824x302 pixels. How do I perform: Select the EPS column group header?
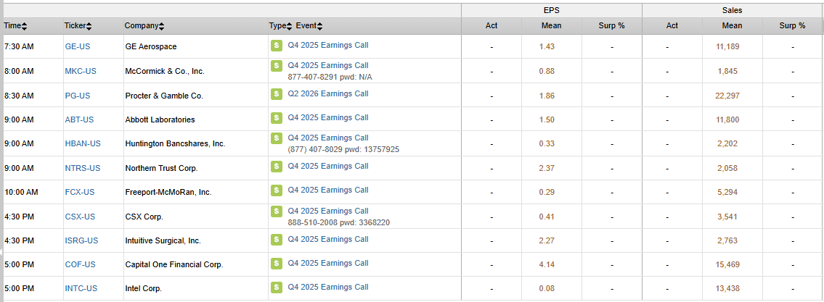tap(551, 10)
